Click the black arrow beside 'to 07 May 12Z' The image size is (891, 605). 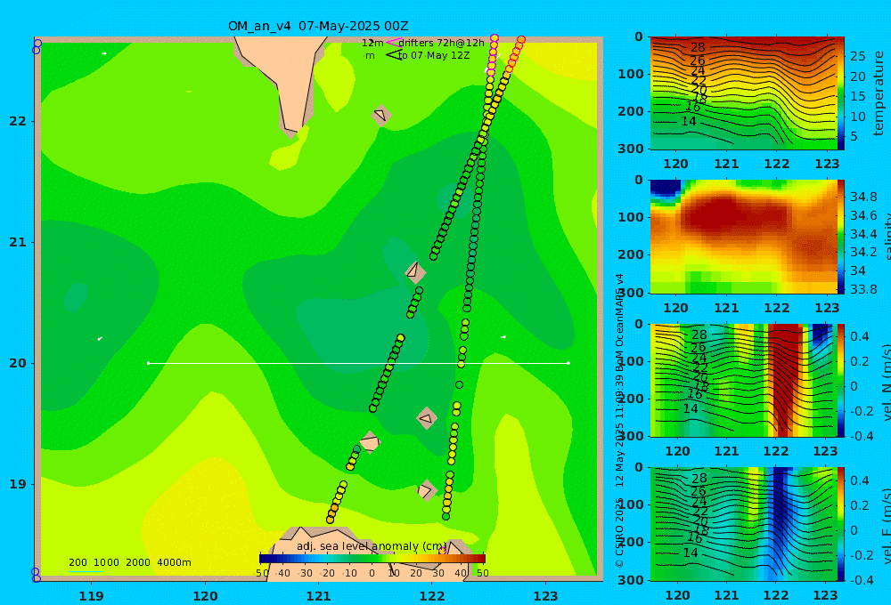(x=393, y=55)
